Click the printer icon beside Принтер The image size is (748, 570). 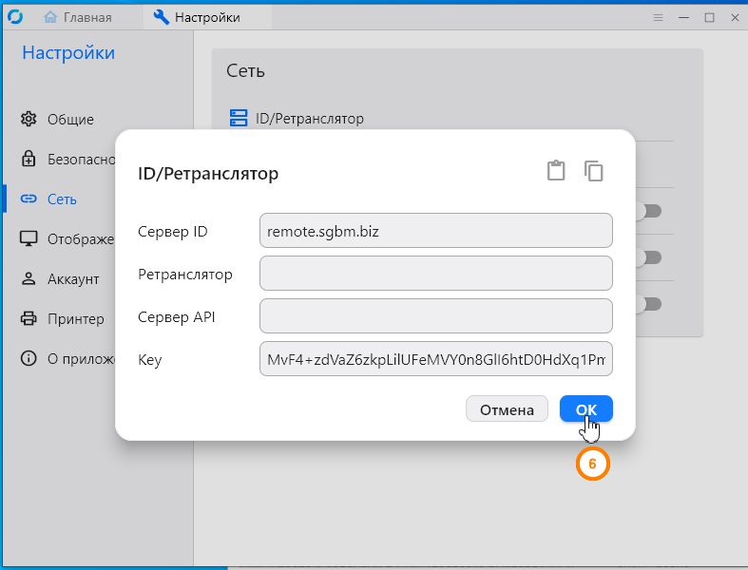(29, 318)
